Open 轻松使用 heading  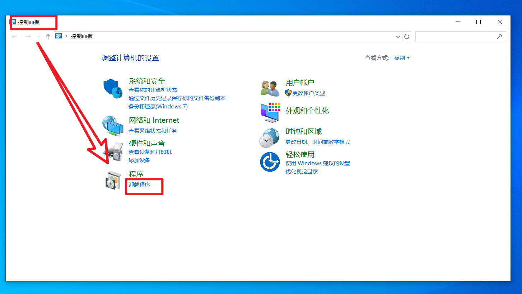(300, 154)
